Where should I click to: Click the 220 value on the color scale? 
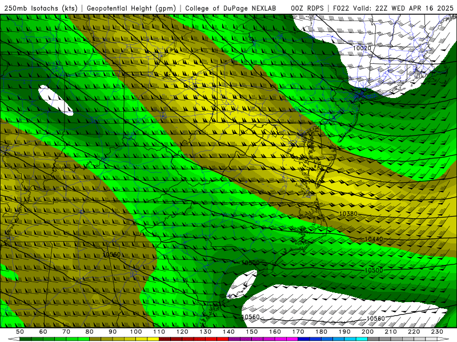[414, 332]
